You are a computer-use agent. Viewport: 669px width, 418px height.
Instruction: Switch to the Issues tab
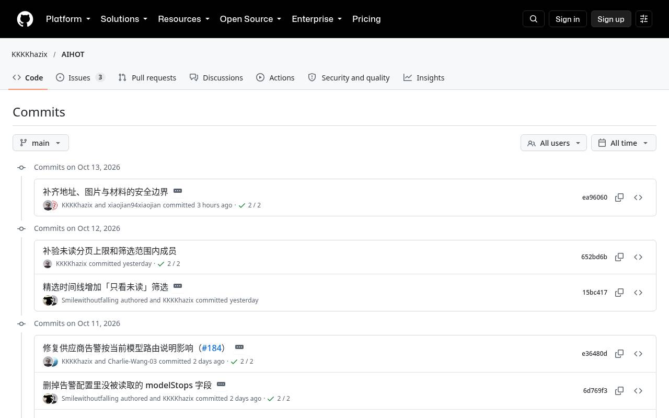80,77
